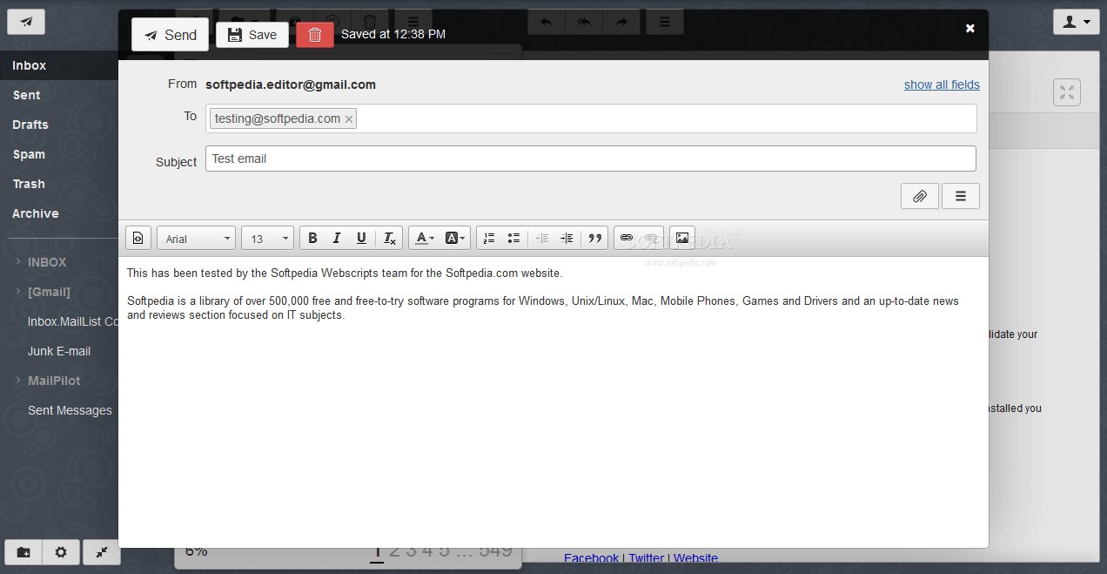Open settings with the gear icon
Image resolution: width=1107 pixels, height=574 pixels.
click(x=61, y=552)
